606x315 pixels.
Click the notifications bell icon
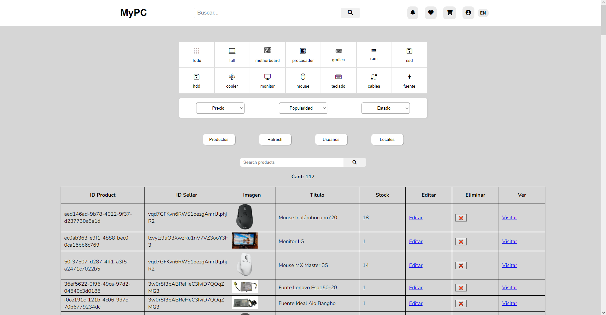click(x=412, y=13)
